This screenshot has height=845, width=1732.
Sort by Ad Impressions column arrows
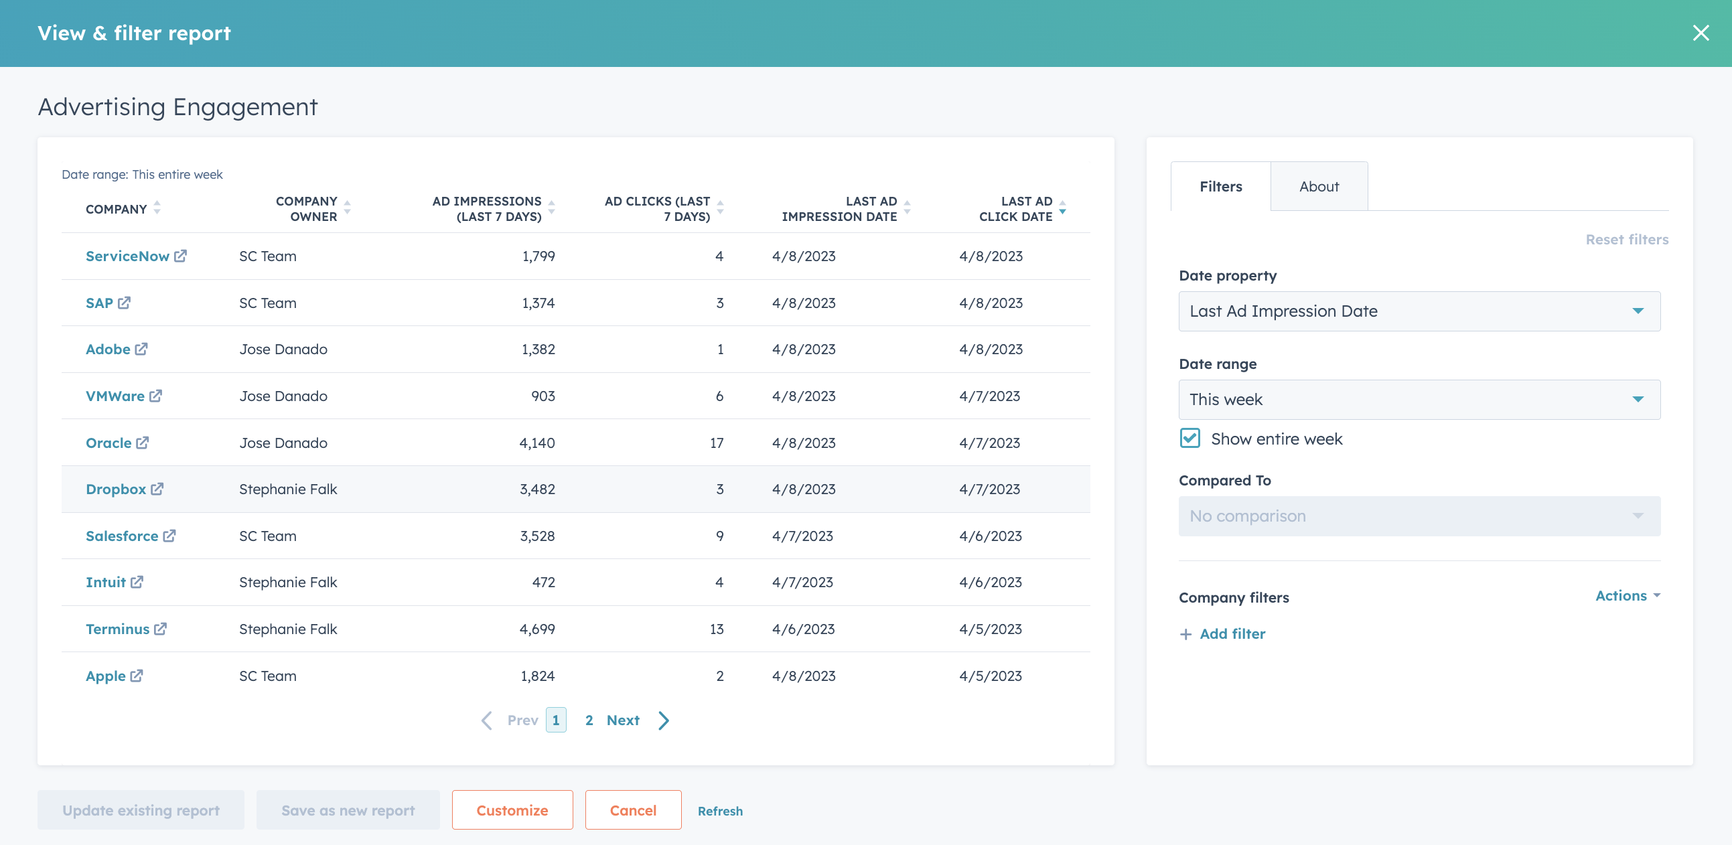(x=551, y=208)
